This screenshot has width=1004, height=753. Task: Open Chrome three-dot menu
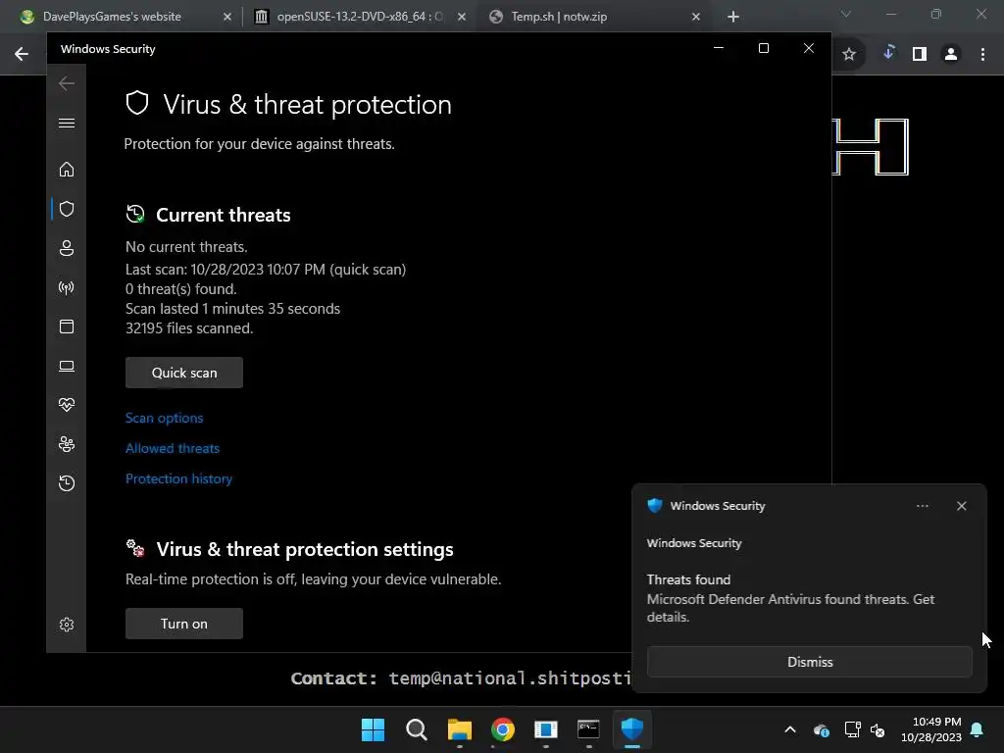(982, 55)
